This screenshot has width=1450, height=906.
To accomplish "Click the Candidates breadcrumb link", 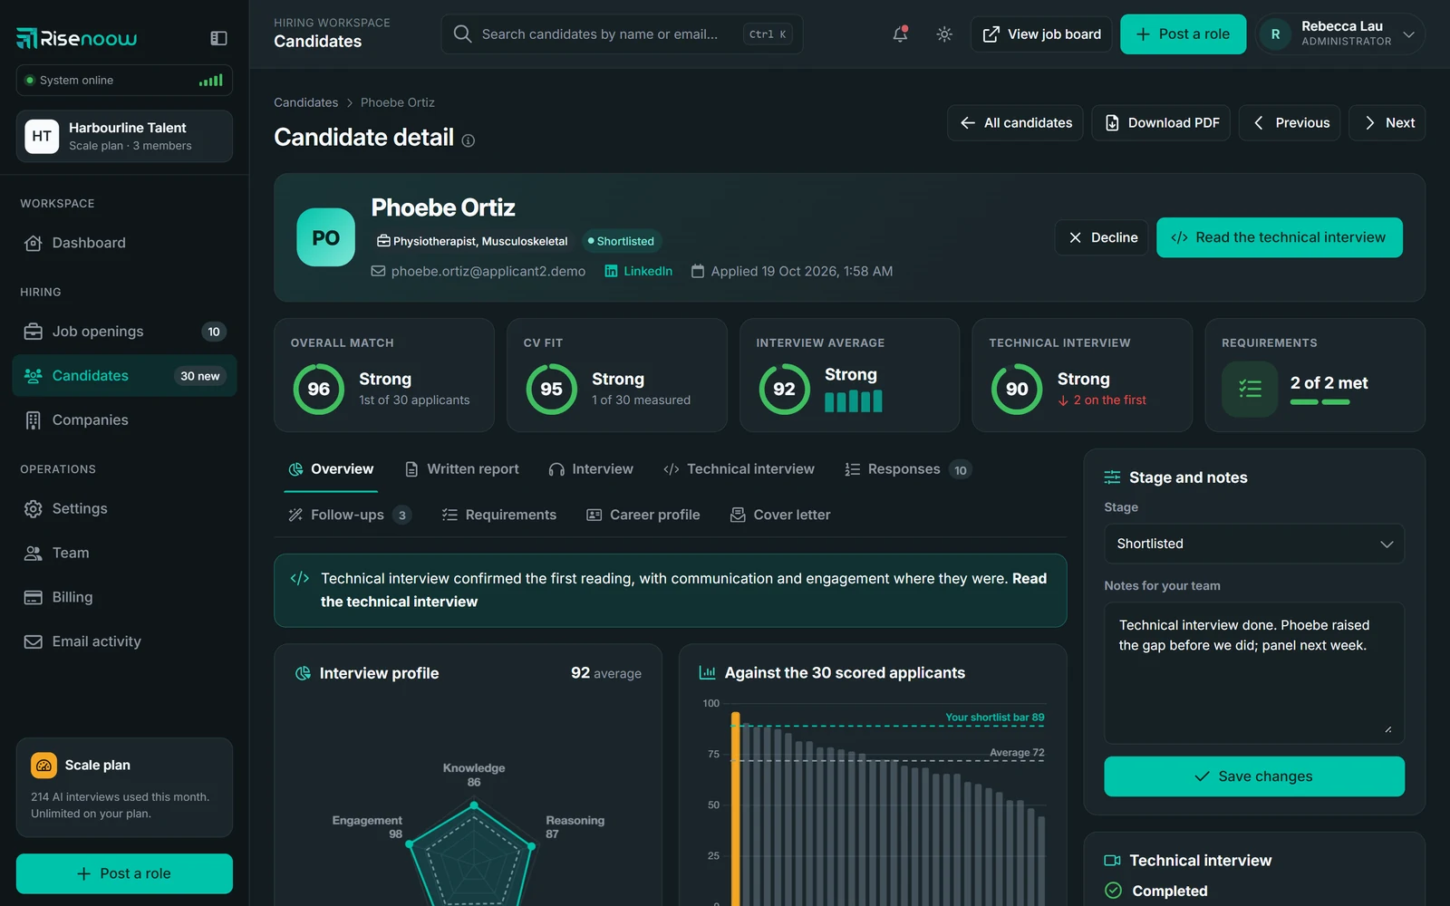I will click(x=306, y=102).
